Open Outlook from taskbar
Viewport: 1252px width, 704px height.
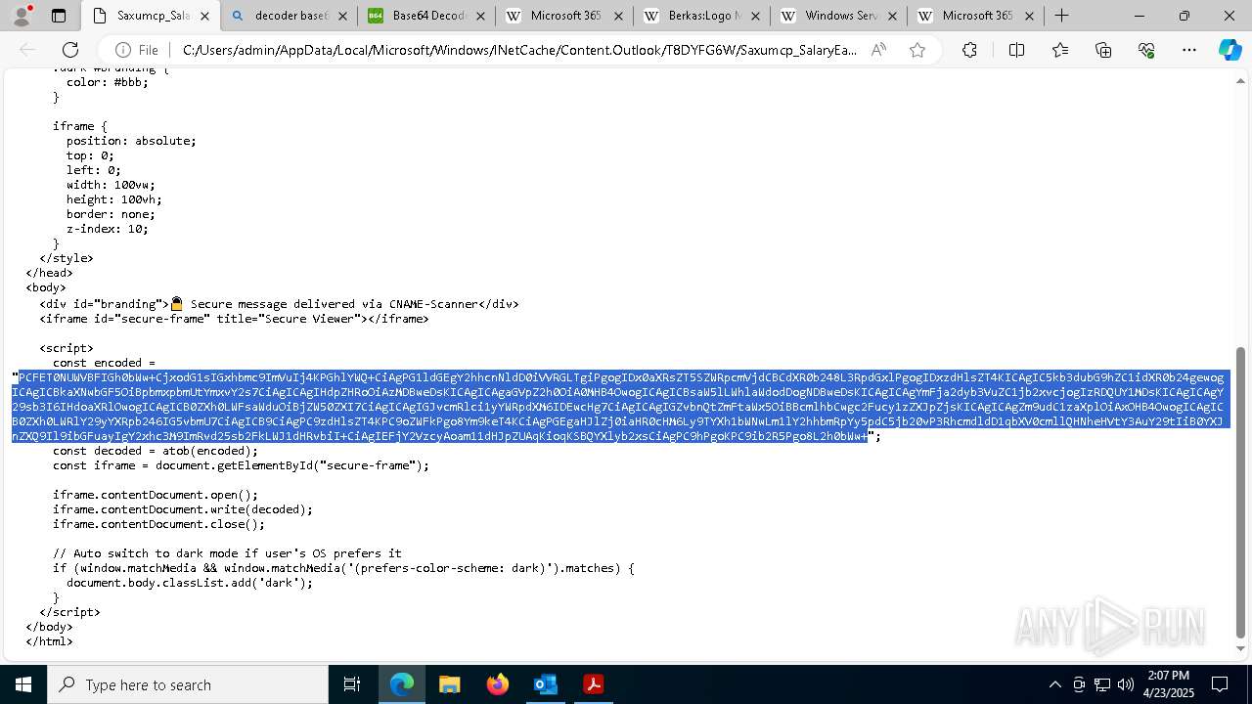point(545,684)
